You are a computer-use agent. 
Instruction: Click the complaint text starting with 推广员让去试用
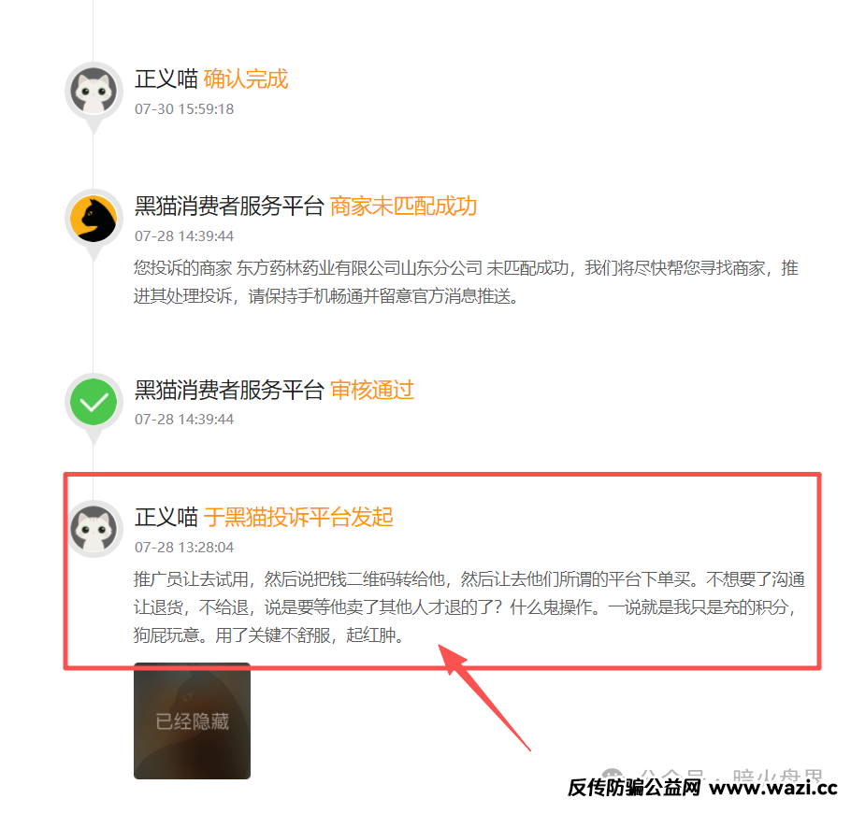click(469, 606)
